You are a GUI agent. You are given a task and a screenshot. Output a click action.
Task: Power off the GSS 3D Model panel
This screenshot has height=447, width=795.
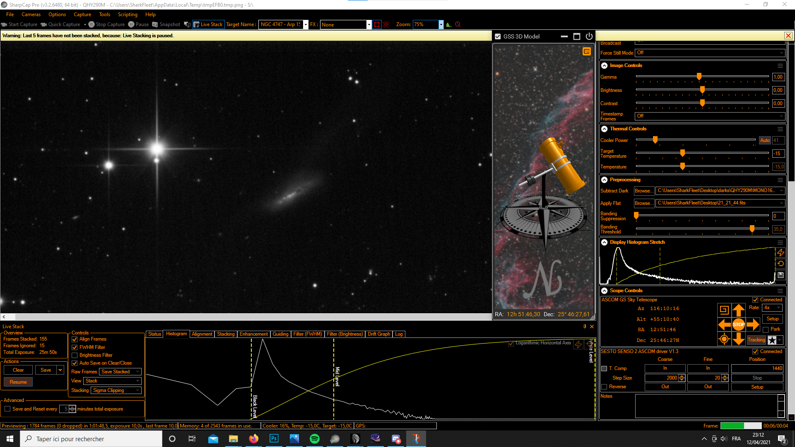click(x=589, y=36)
